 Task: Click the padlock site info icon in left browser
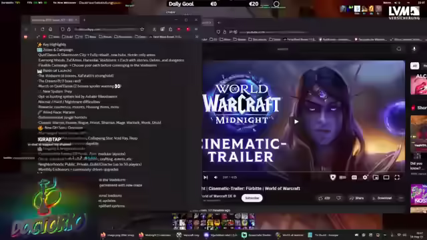point(69,29)
